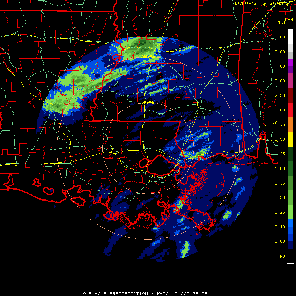Pick the darkest green swatch at 1.25
This screenshot has width=296, height=296.
(x=290, y=154)
